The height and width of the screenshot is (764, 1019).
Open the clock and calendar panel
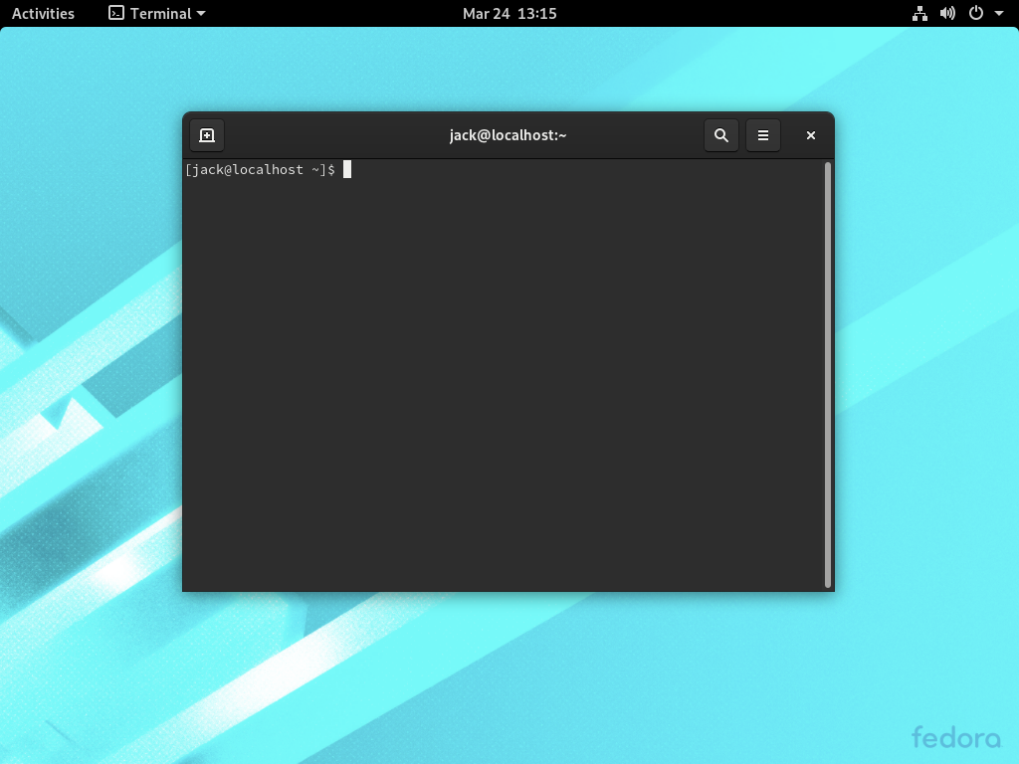[x=509, y=13]
